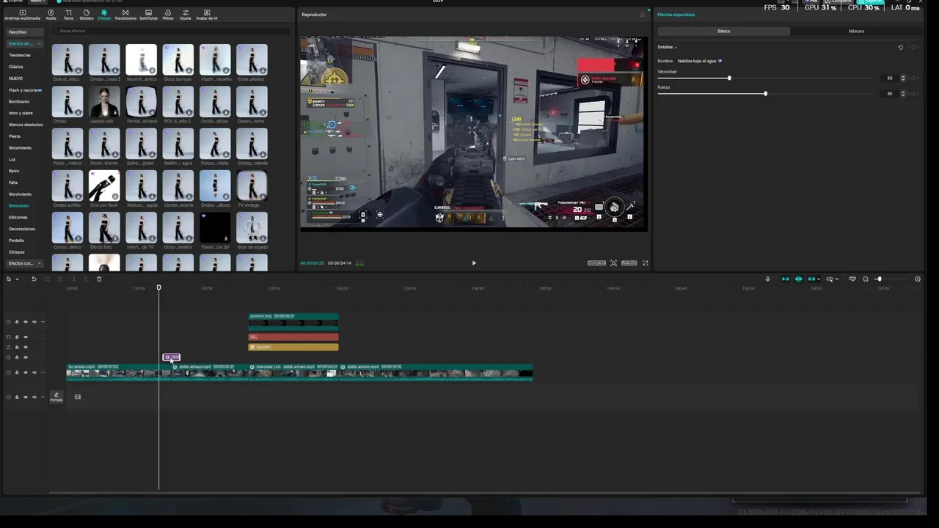This screenshot has height=528, width=939.
Task: Click the Fuerza value stepper
Action: [903, 93]
